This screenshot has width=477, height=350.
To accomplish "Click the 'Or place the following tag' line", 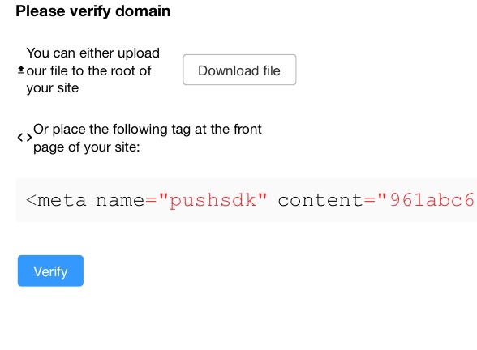I will pyautogui.click(x=148, y=129).
